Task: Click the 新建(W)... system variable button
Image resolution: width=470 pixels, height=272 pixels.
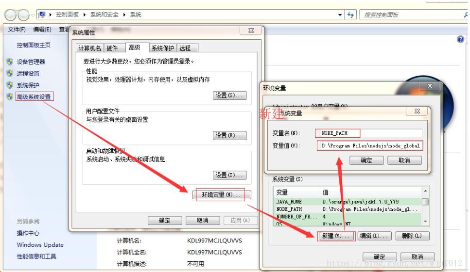Action: 336,236
